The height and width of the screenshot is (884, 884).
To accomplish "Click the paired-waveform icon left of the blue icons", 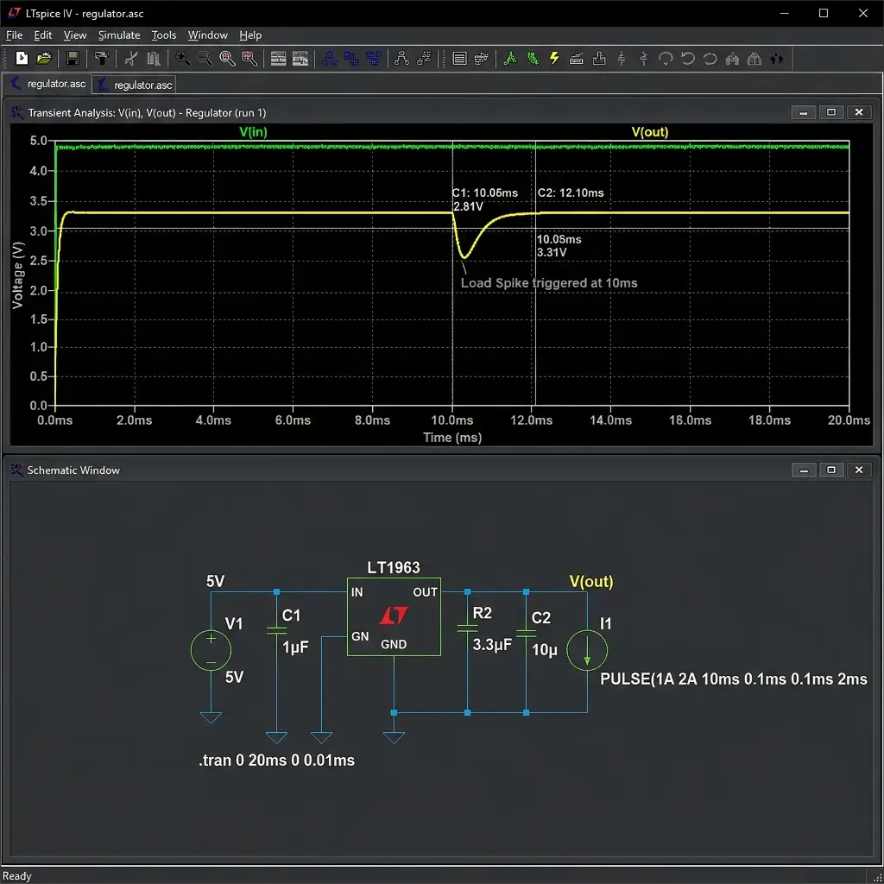I will (x=300, y=58).
